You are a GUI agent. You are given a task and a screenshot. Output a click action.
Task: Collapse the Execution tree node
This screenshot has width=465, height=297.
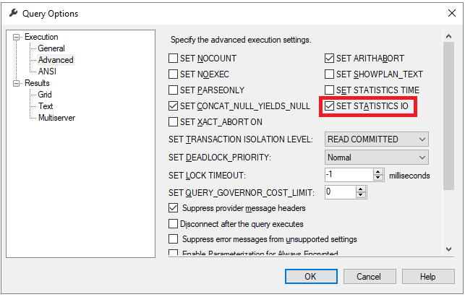[17, 37]
